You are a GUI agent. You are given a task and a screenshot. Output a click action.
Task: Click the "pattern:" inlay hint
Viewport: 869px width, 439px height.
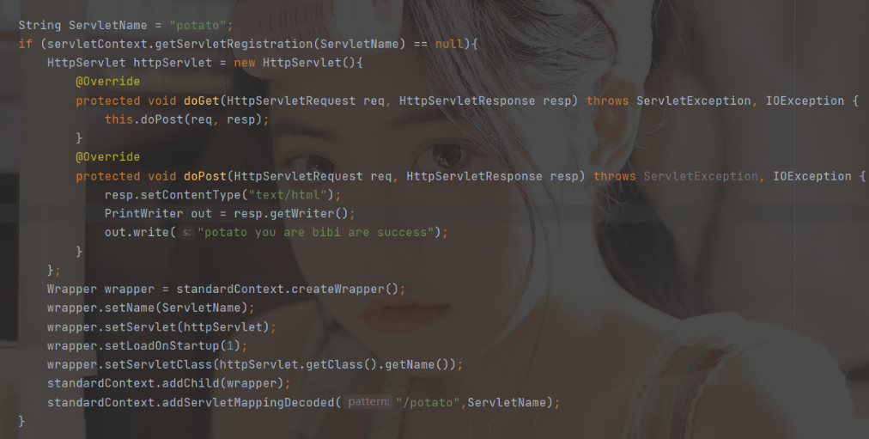coord(368,402)
